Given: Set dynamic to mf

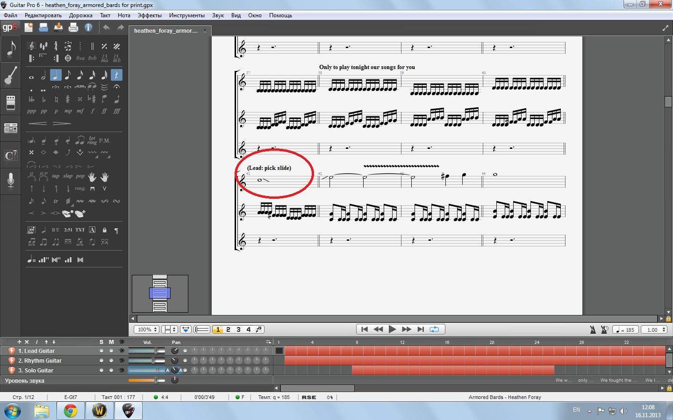Looking at the screenshot, I should (x=80, y=111).
